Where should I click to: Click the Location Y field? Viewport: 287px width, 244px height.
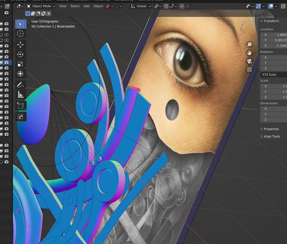pyautogui.click(x=274, y=40)
